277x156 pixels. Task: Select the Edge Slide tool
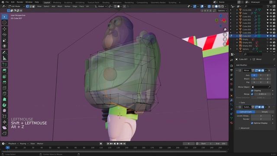pos(5,116)
